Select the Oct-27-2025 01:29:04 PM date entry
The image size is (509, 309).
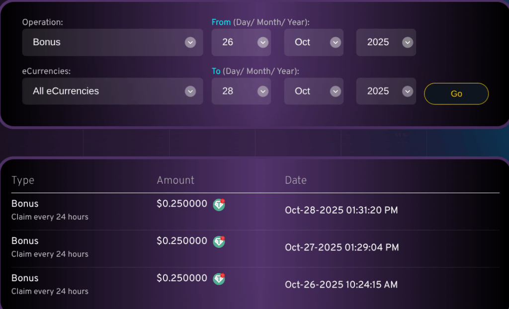(x=341, y=247)
